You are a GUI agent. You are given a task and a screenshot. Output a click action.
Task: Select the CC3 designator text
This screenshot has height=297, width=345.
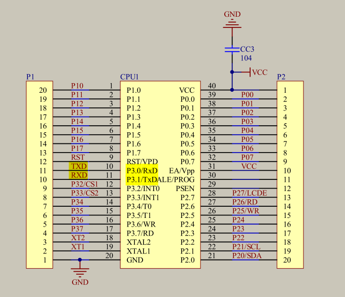click(247, 49)
